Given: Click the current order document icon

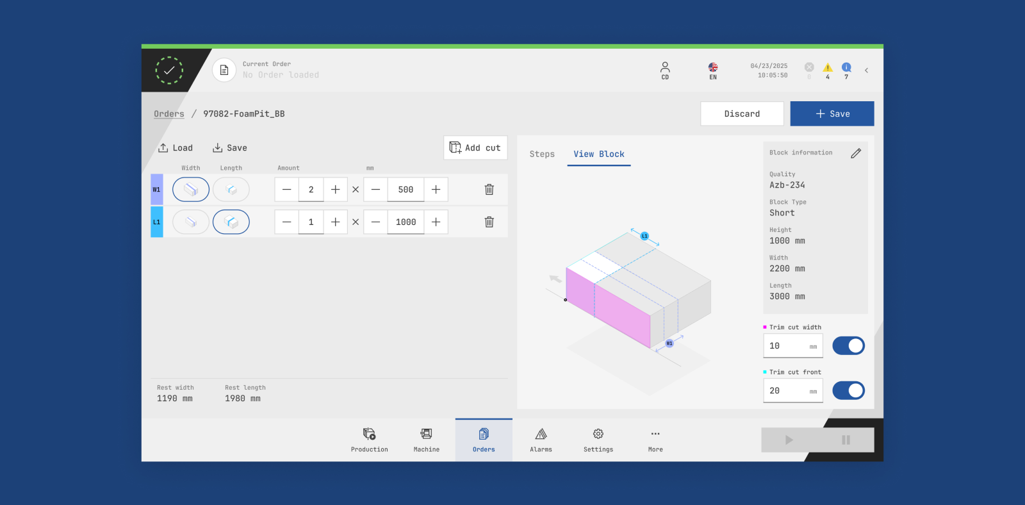Looking at the screenshot, I should pyautogui.click(x=224, y=70).
